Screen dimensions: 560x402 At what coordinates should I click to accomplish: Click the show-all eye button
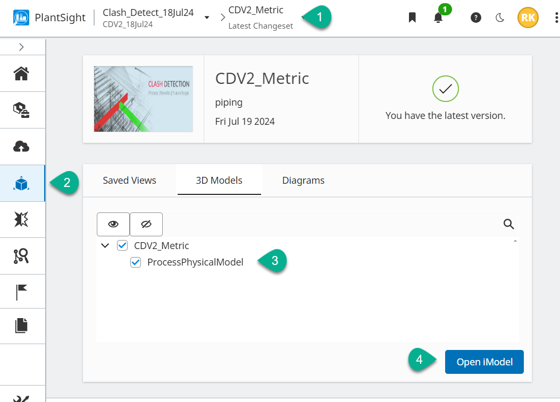point(113,224)
